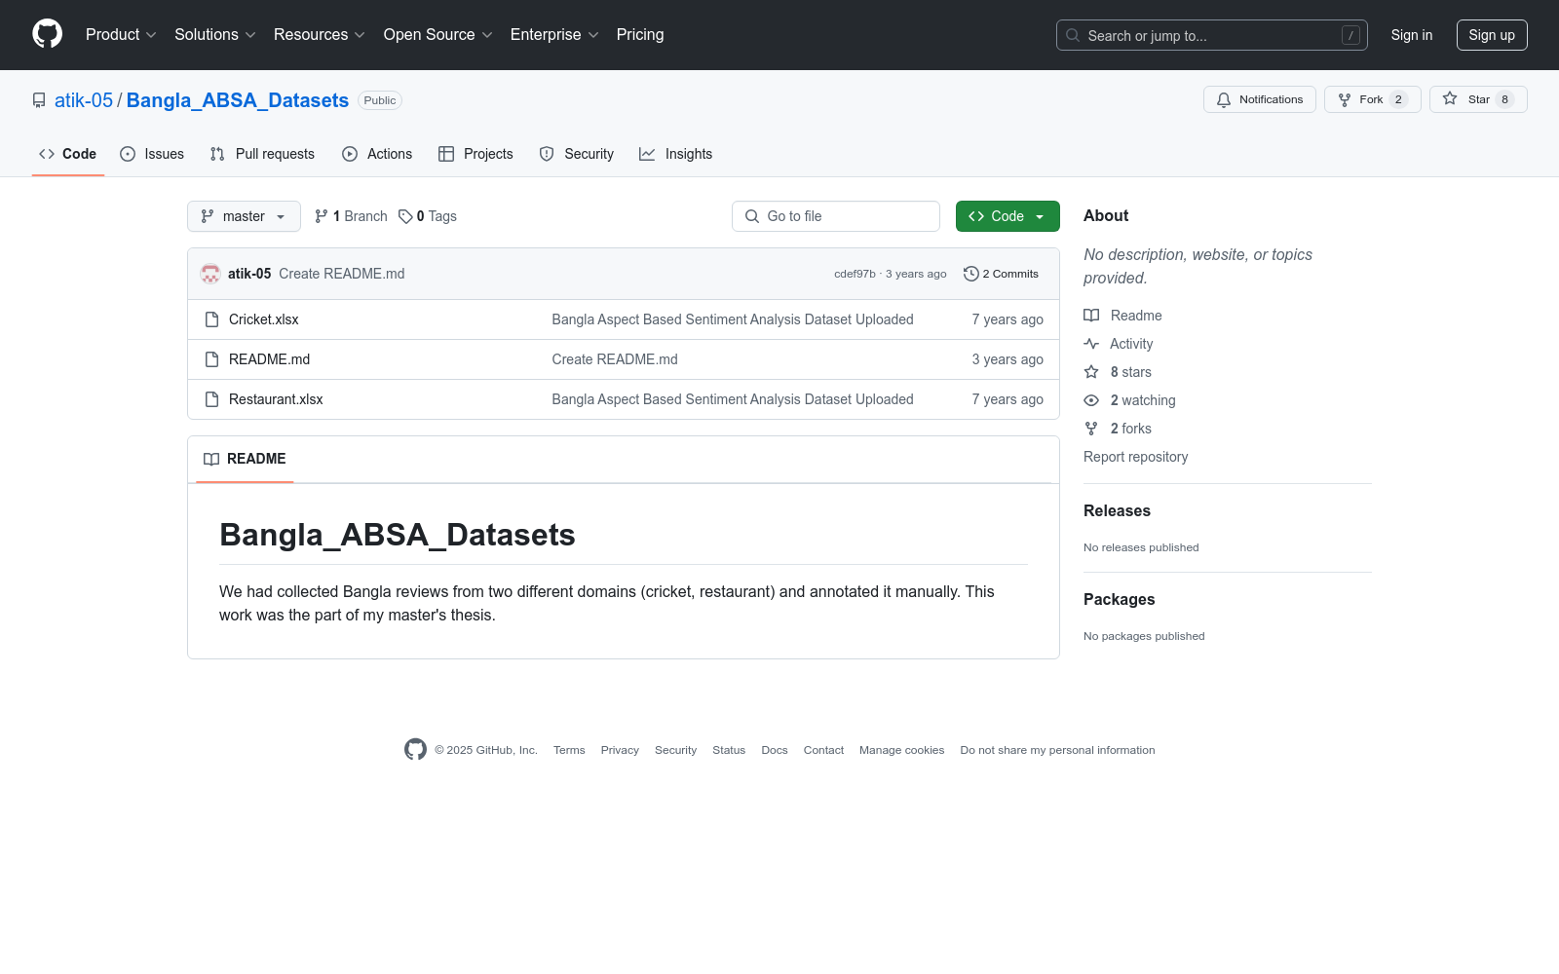
Task: Click the GitHub logo in the header
Action: click(x=47, y=34)
